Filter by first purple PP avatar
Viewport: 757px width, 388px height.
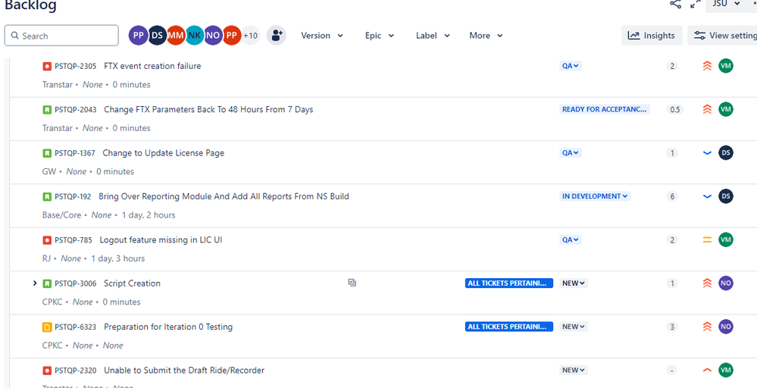[x=138, y=35]
